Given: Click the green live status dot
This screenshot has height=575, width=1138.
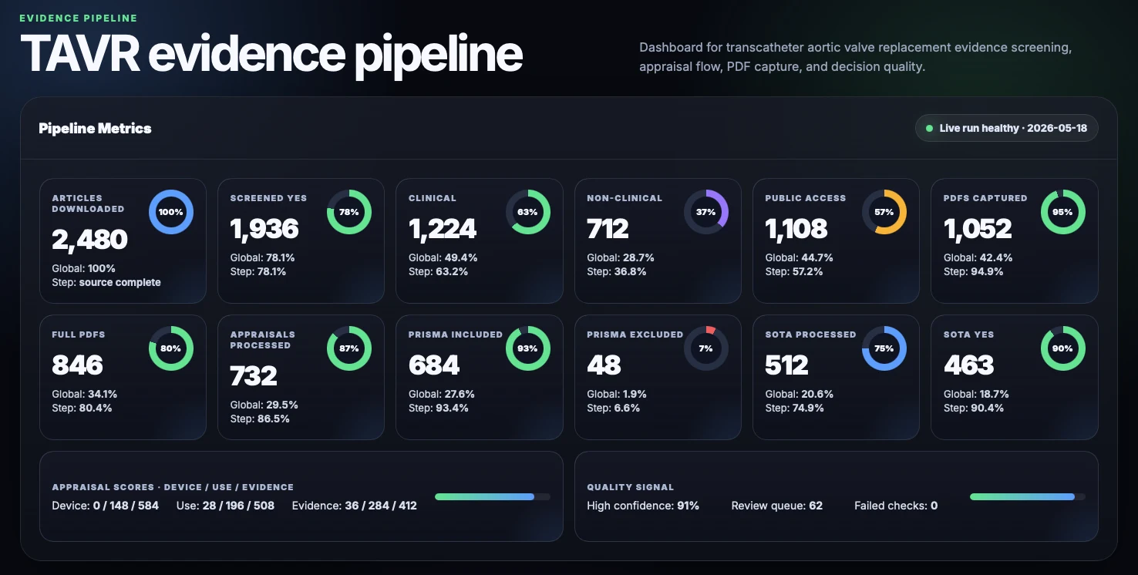Looking at the screenshot, I should point(929,129).
